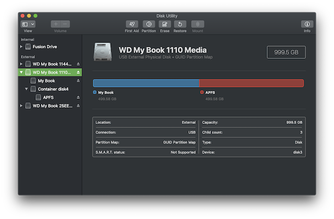
Task: Open the Info panel
Action: [x=307, y=24]
